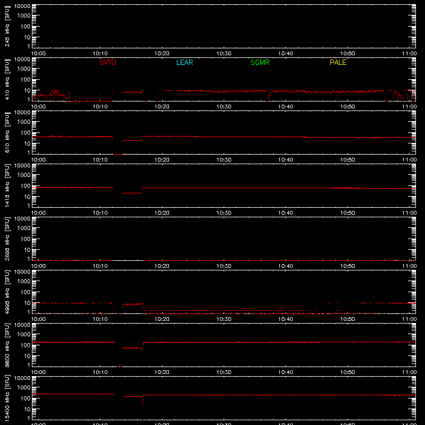Click 10:20 under the 610 MHz plot
This screenshot has height=425, width=425.
(162, 160)
